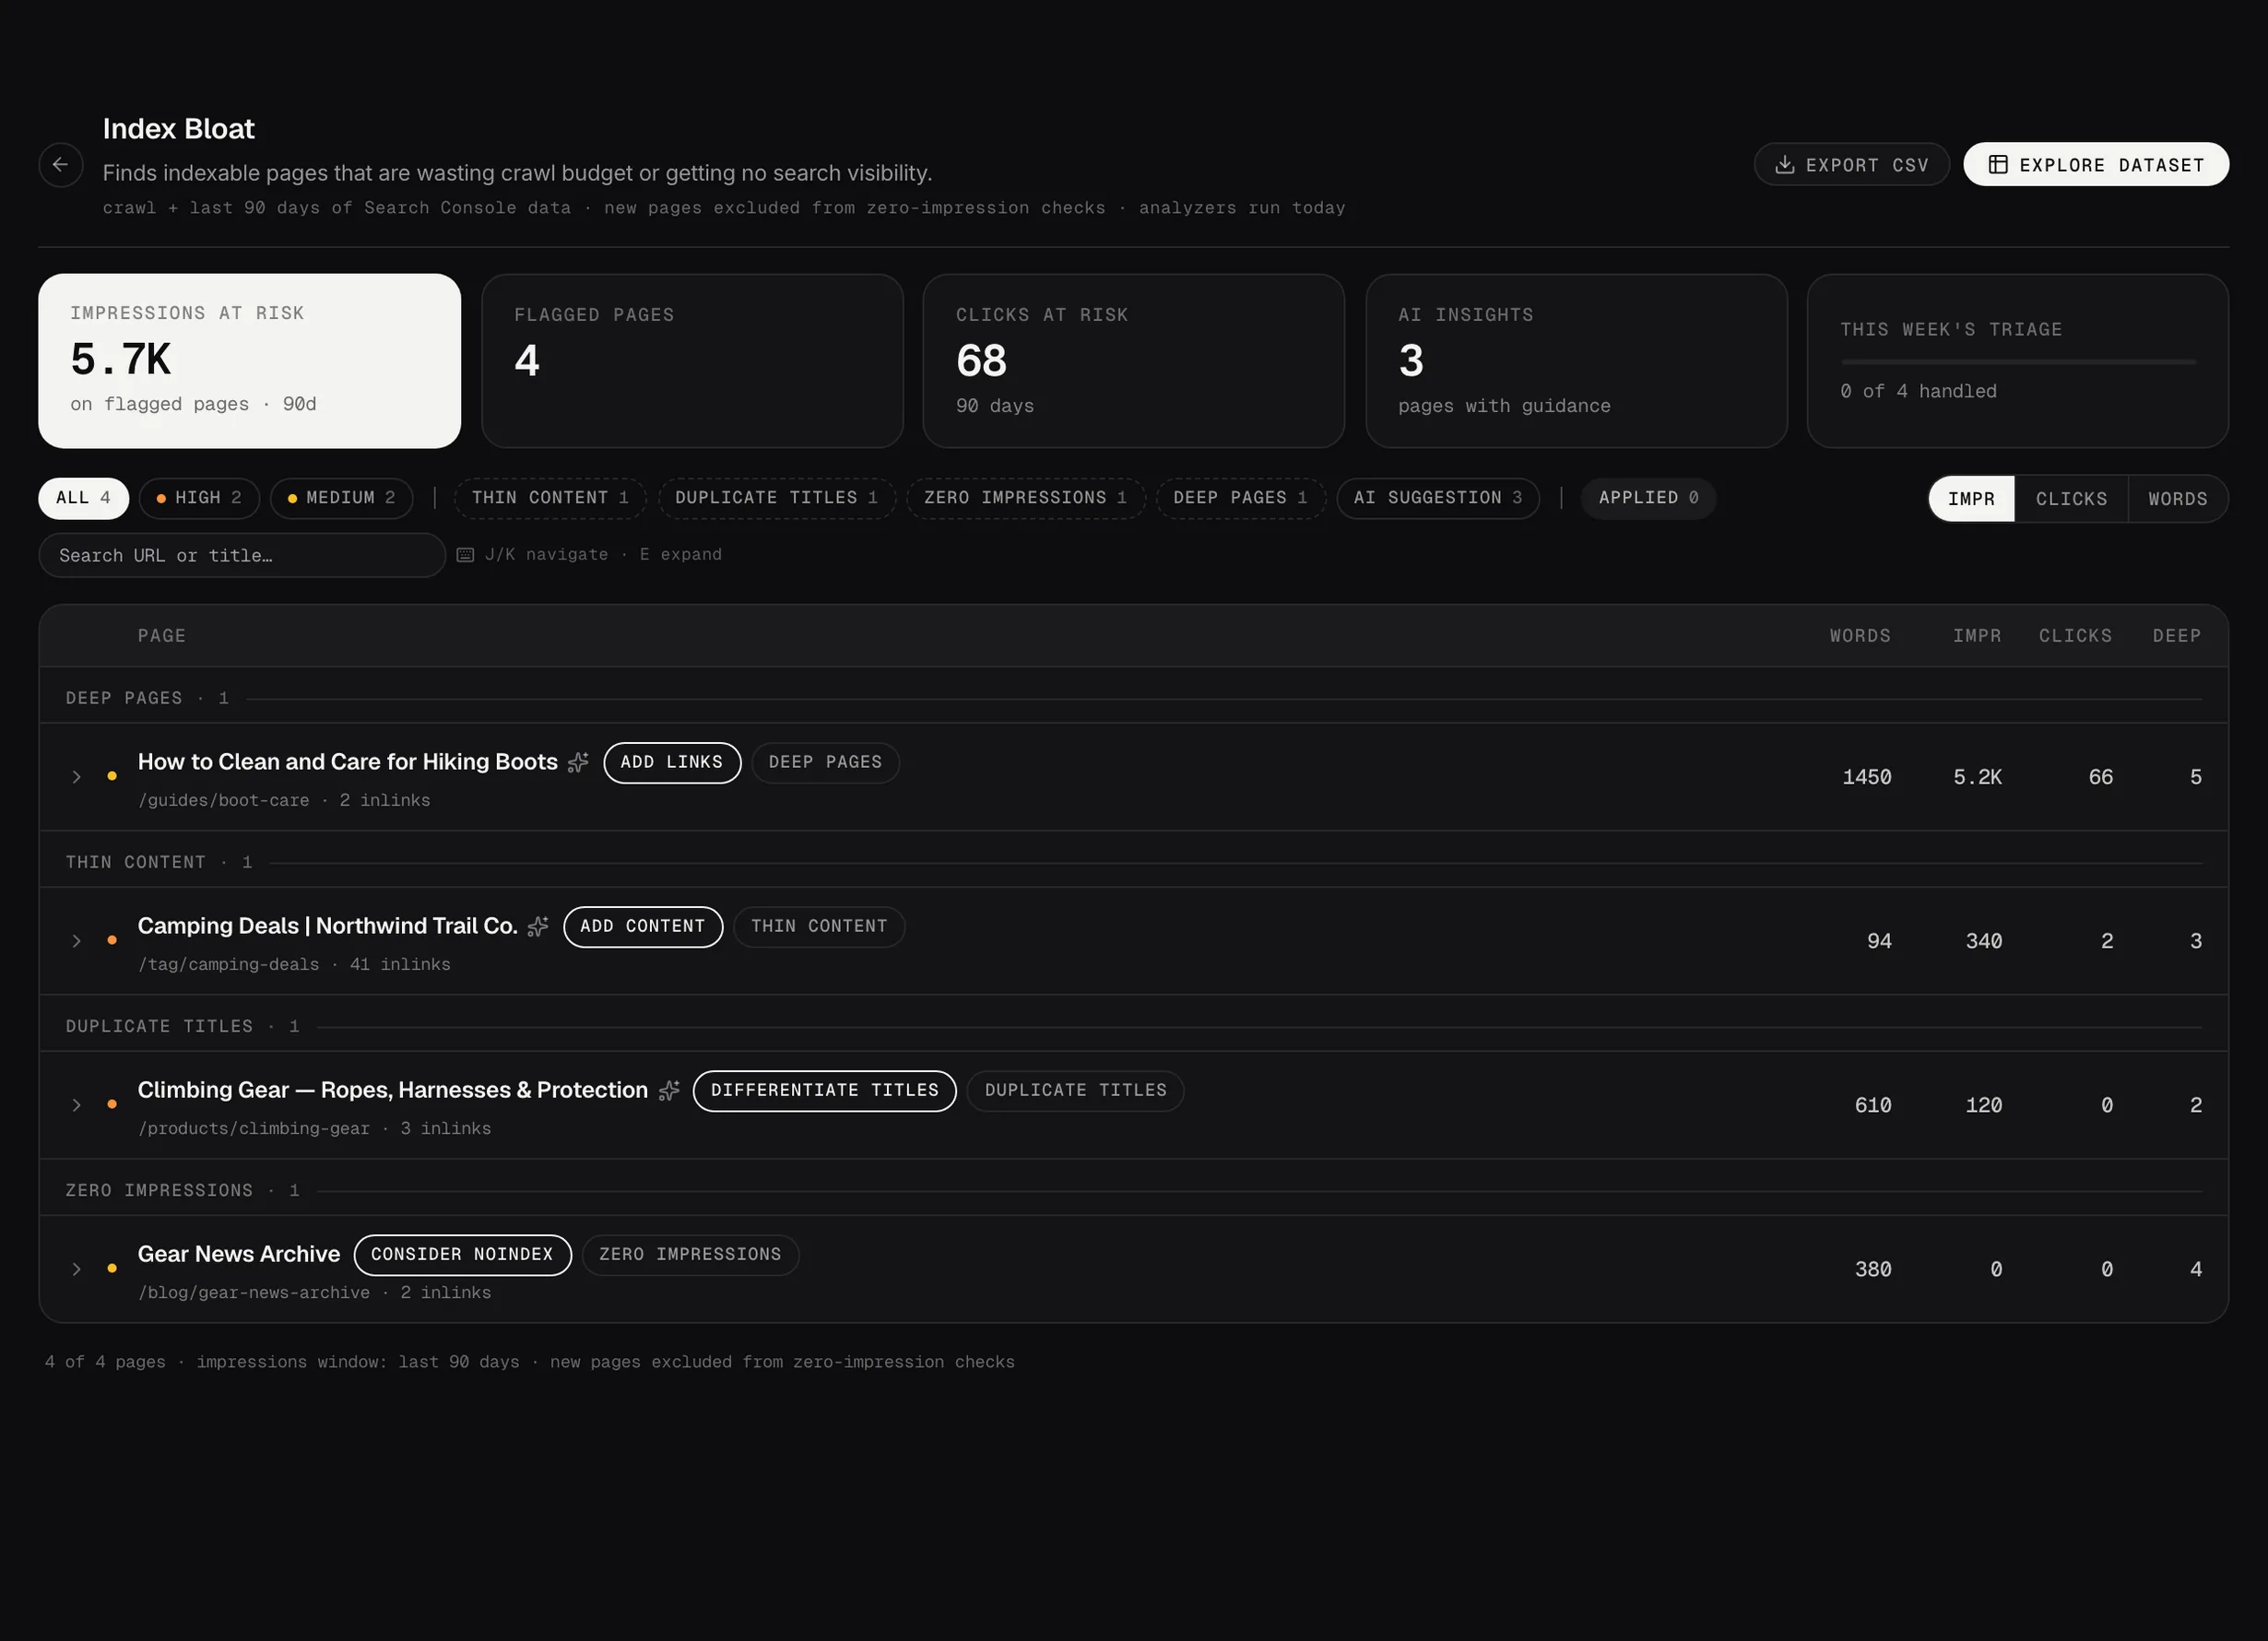Screen dimensions: 2268x1641
Task: Open Gear News Archive page title
Action: tap(239, 1254)
